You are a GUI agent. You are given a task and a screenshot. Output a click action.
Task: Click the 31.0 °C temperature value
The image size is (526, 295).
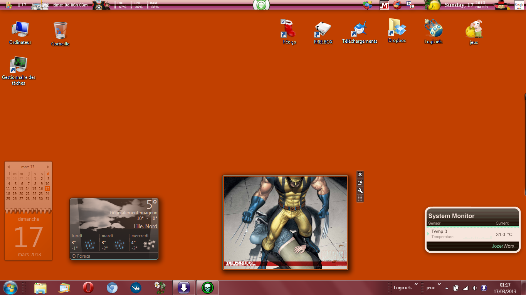(504, 235)
